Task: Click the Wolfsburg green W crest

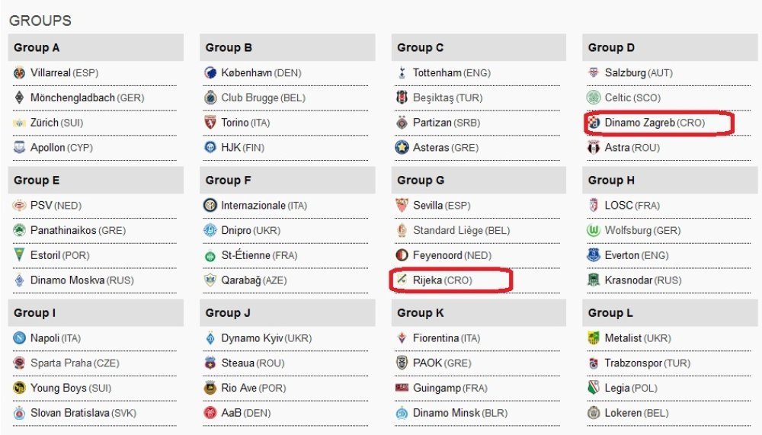Action: tap(594, 230)
